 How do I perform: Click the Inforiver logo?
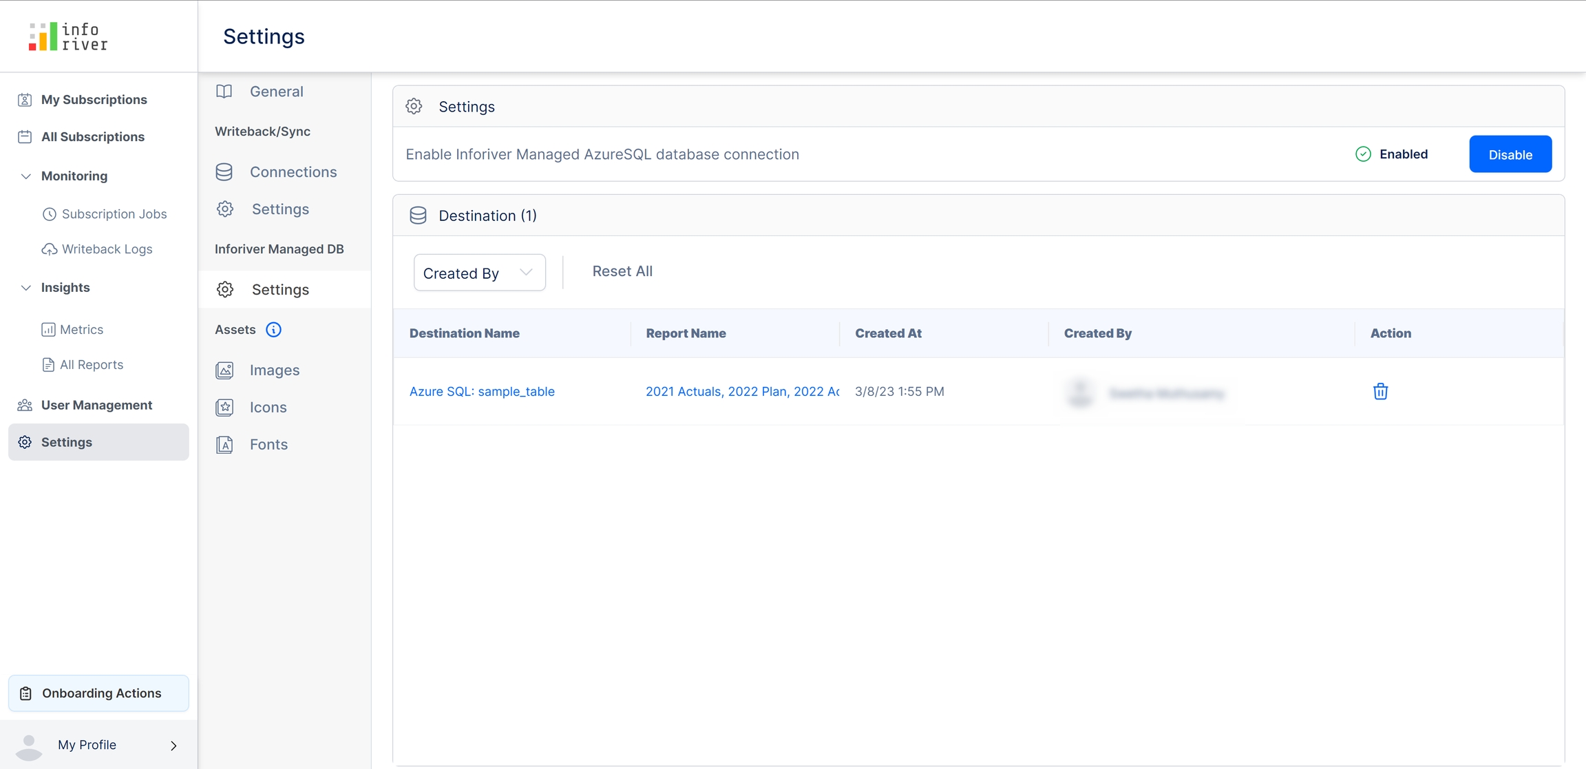point(68,36)
